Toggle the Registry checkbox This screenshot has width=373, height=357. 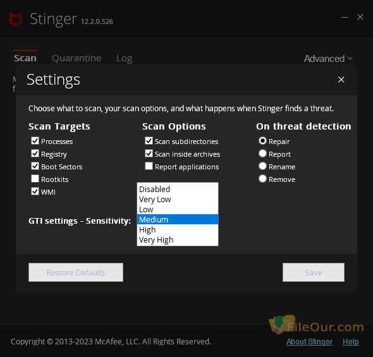pos(35,154)
